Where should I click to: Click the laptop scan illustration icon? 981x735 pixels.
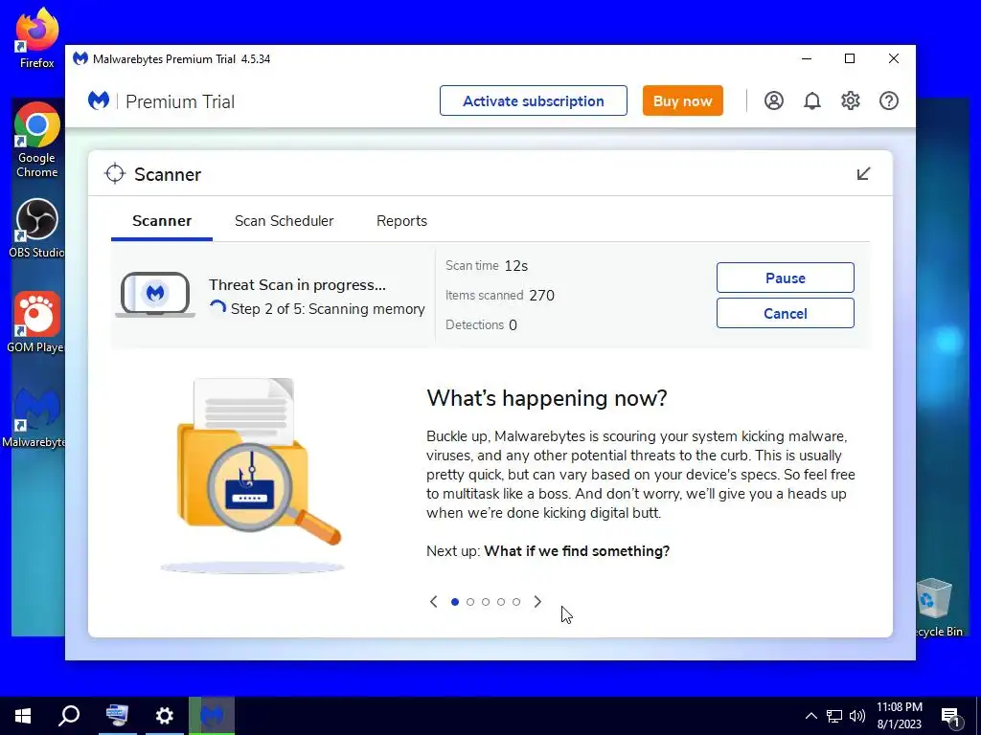coord(155,295)
